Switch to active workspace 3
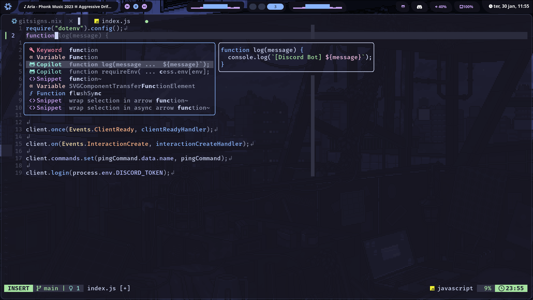This screenshot has width=533, height=300. pos(275,7)
